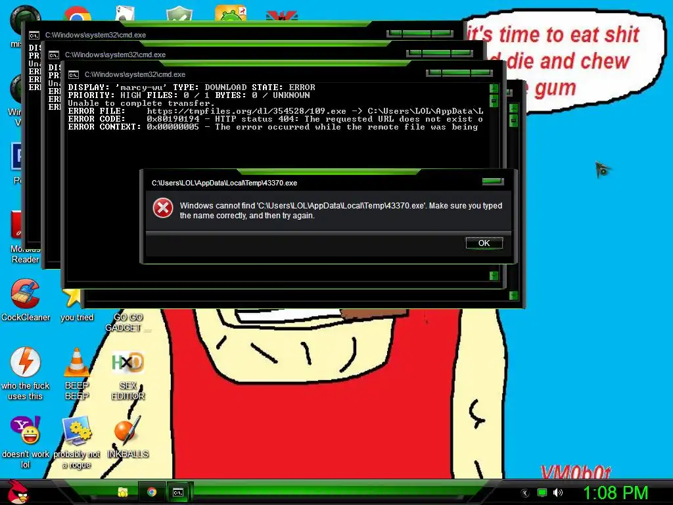Select the playing cards desktop icon at top
This screenshot has width=673, height=505.
coord(126,13)
